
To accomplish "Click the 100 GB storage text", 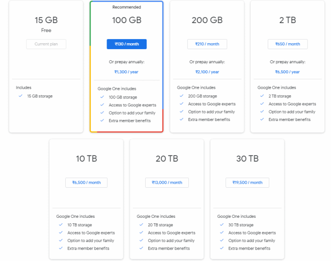I will [123, 97].
